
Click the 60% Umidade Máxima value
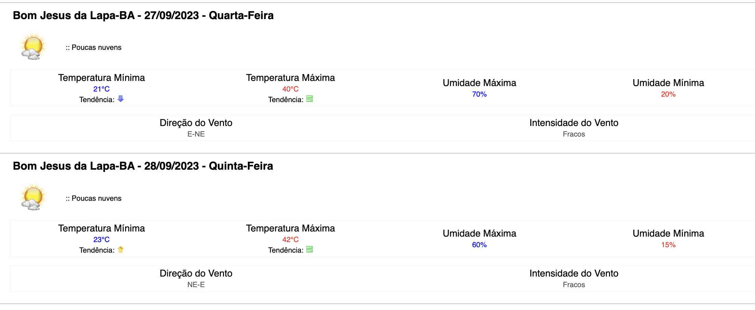tap(479, 245)
